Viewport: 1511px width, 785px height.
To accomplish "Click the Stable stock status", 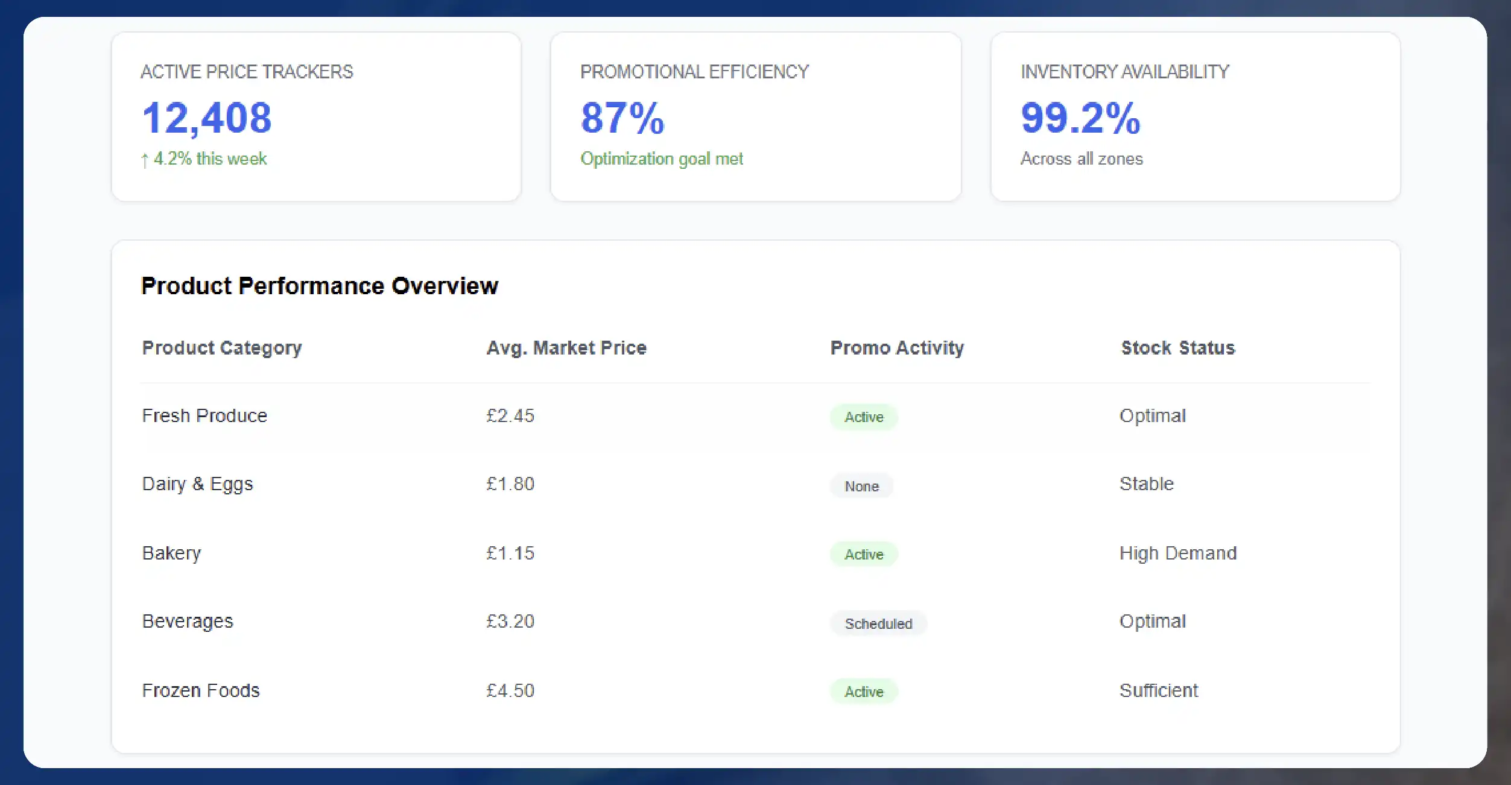I will tap(1147, 484).
